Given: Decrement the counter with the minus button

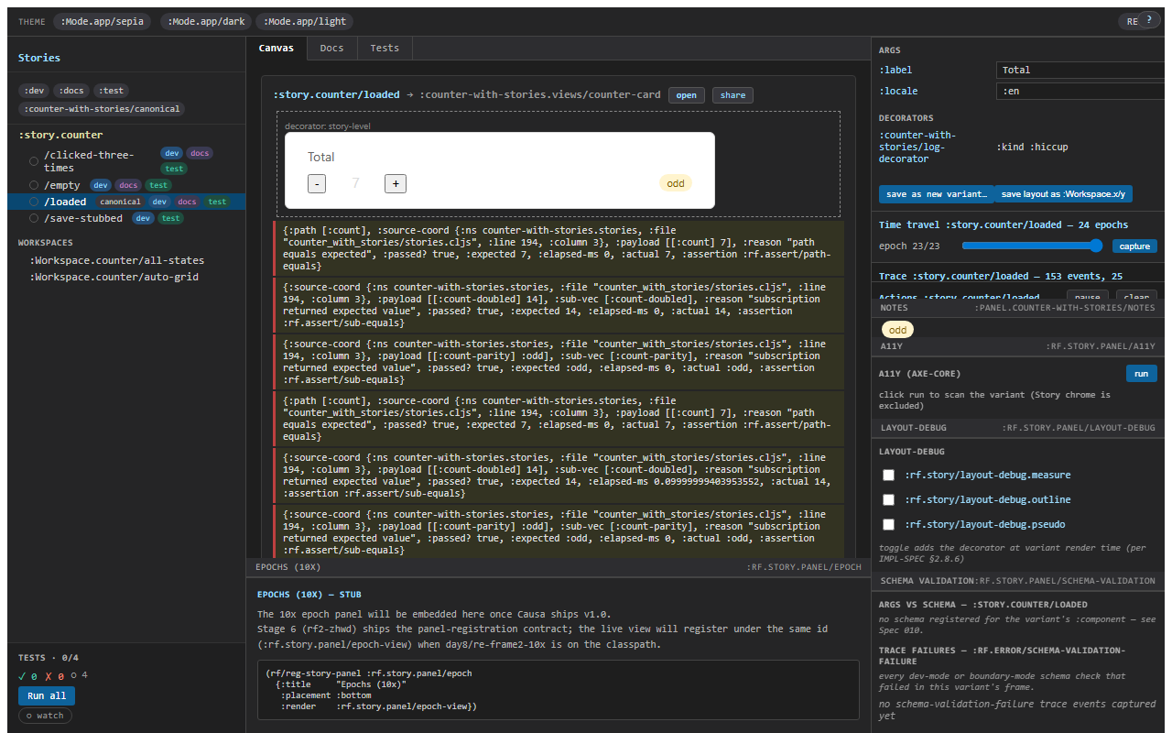Looking at the screenshot, I should click(x=316, y=183).
